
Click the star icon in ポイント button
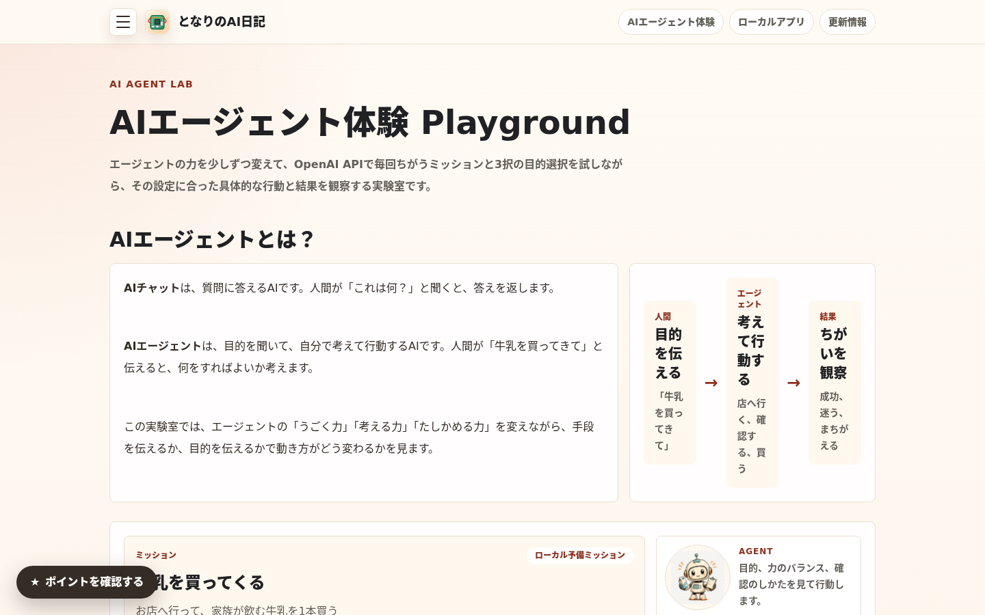pos(35,582)
